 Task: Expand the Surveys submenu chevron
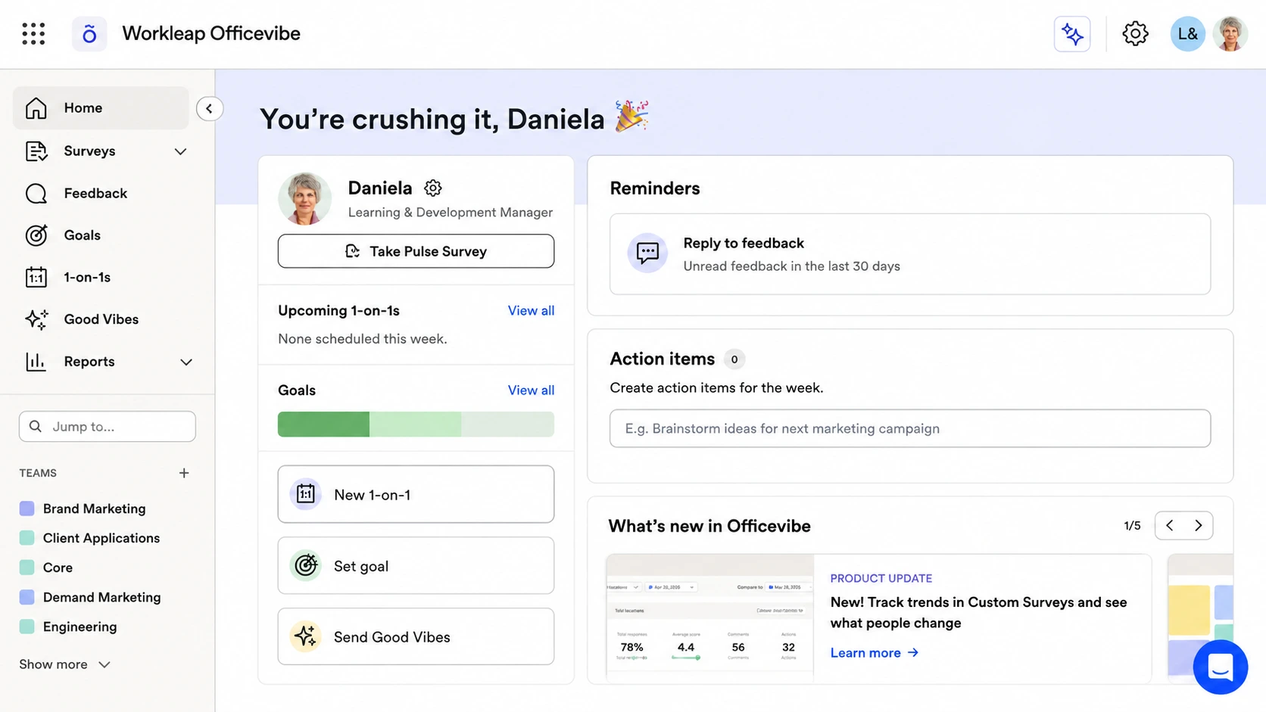pyautogui.click(x=180, y=151)
